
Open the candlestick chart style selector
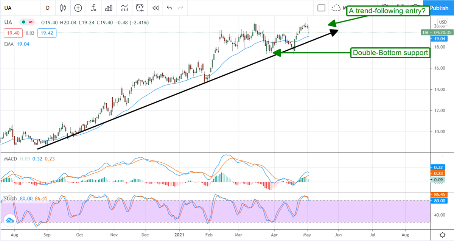pos(63,8)
